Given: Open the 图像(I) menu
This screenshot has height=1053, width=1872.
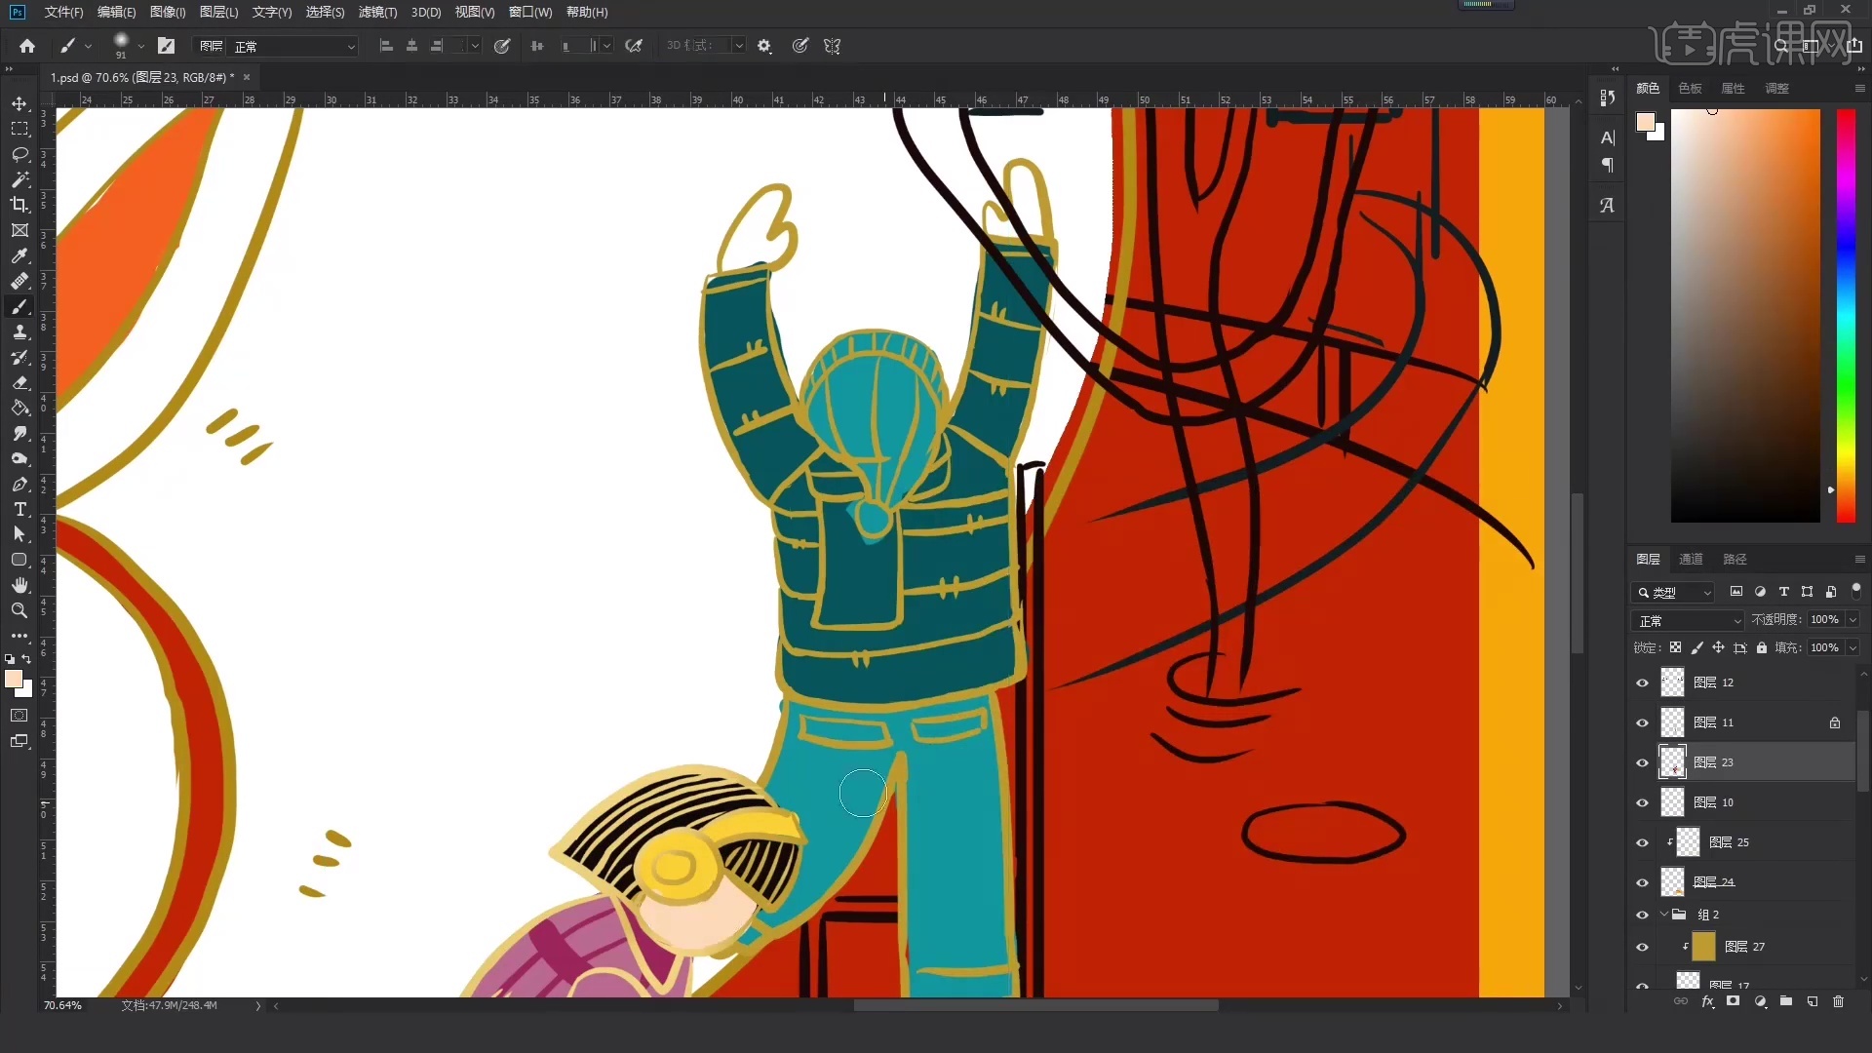Looking at the screenshot, I should (x=168, y=12).
